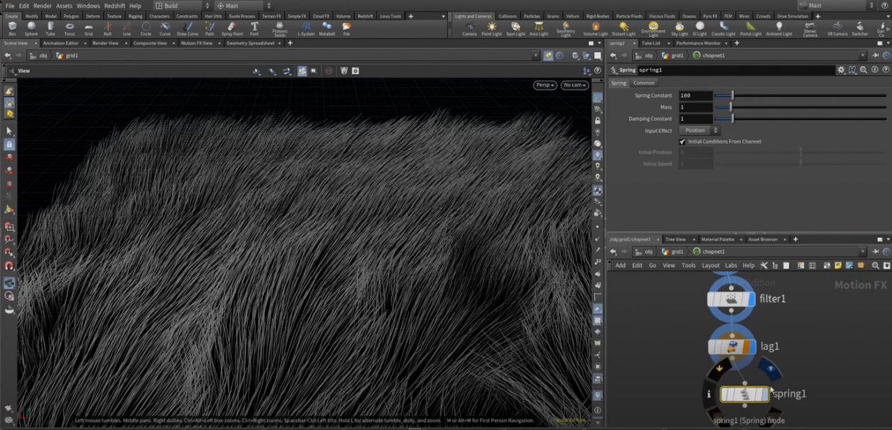Expand network editor path dropdown arrow

tap(863, 252)
